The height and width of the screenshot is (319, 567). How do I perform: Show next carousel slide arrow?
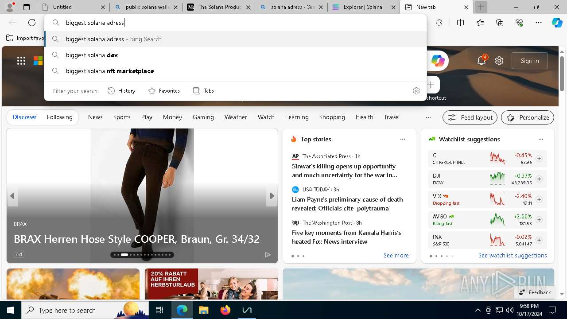click(272, 196)
